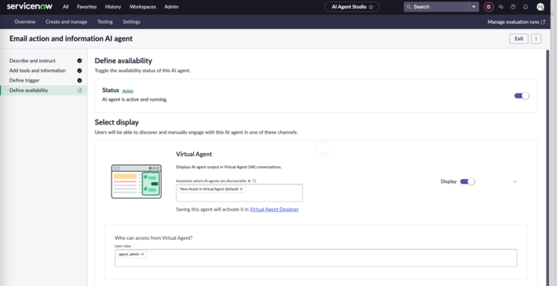Switch to the Testing tab
Viewport: 557px width, 286px height.
tap(105, 22)
